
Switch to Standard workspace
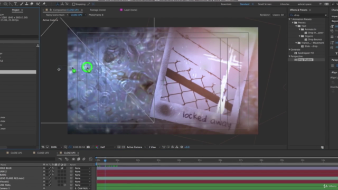coord(245,4)
